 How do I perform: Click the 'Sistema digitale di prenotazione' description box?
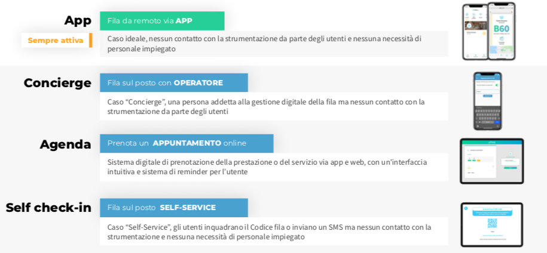[x=273, y=167]
